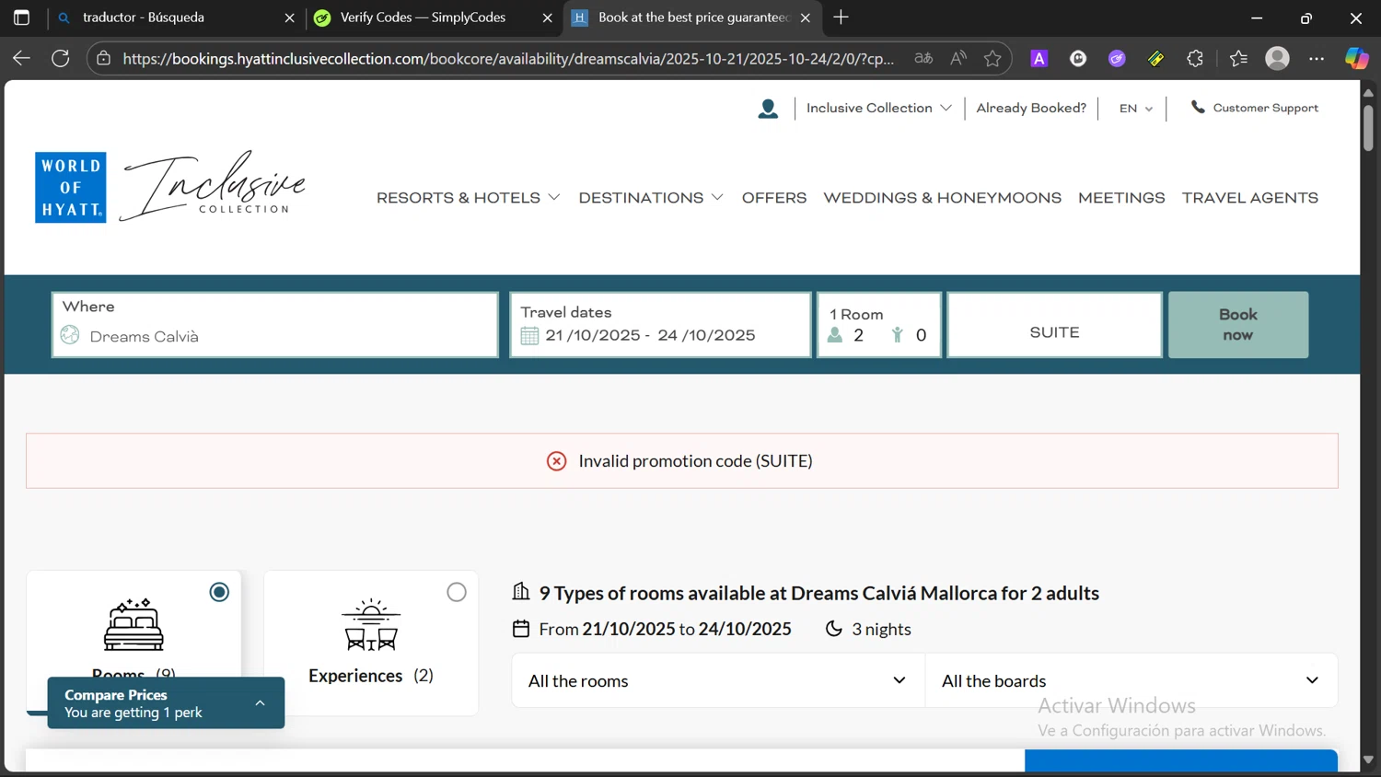Open the EN language selector
This screenshot has width=1381, height=777.
tap(1136, 109)
